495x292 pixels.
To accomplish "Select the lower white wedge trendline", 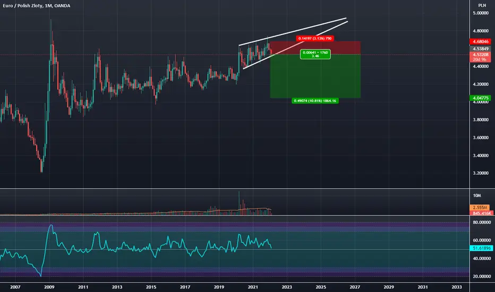I will 295,45.
